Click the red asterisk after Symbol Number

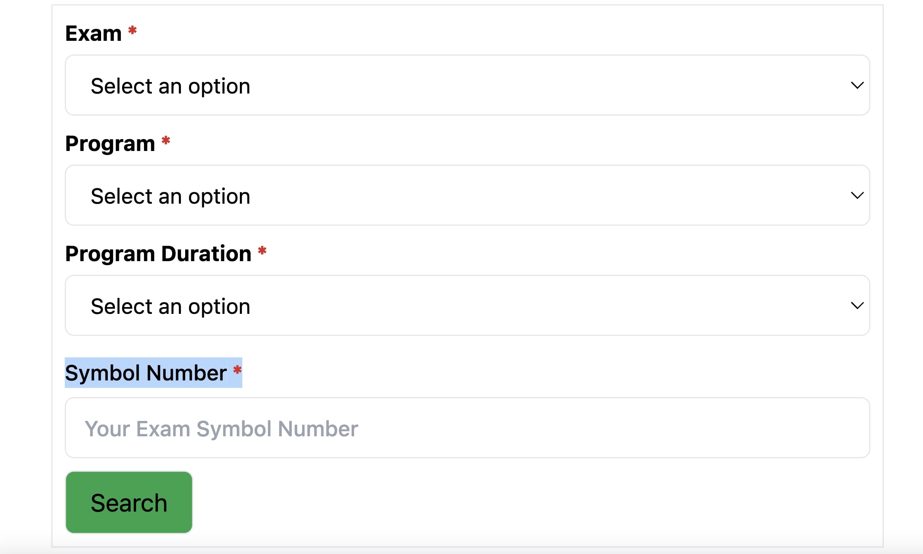[x=237, y=370]
